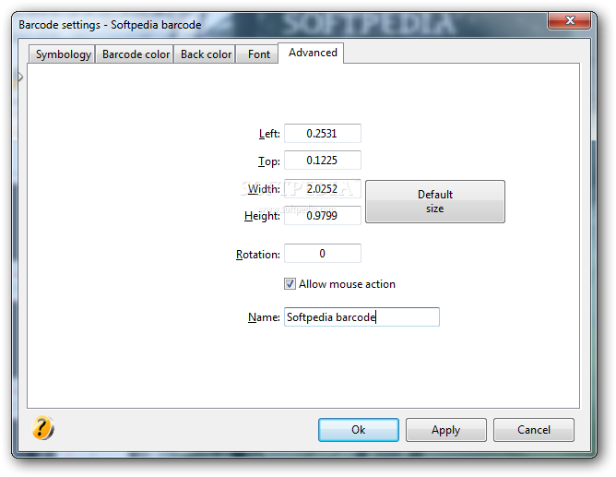This screenshot has width=616, height=477.
Task: Focus the Top value field
Action: [323, 161]
